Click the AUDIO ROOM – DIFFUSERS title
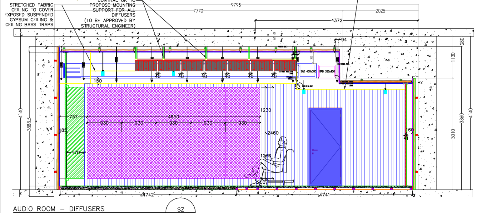The image size is (482, 213). (59, 209)
